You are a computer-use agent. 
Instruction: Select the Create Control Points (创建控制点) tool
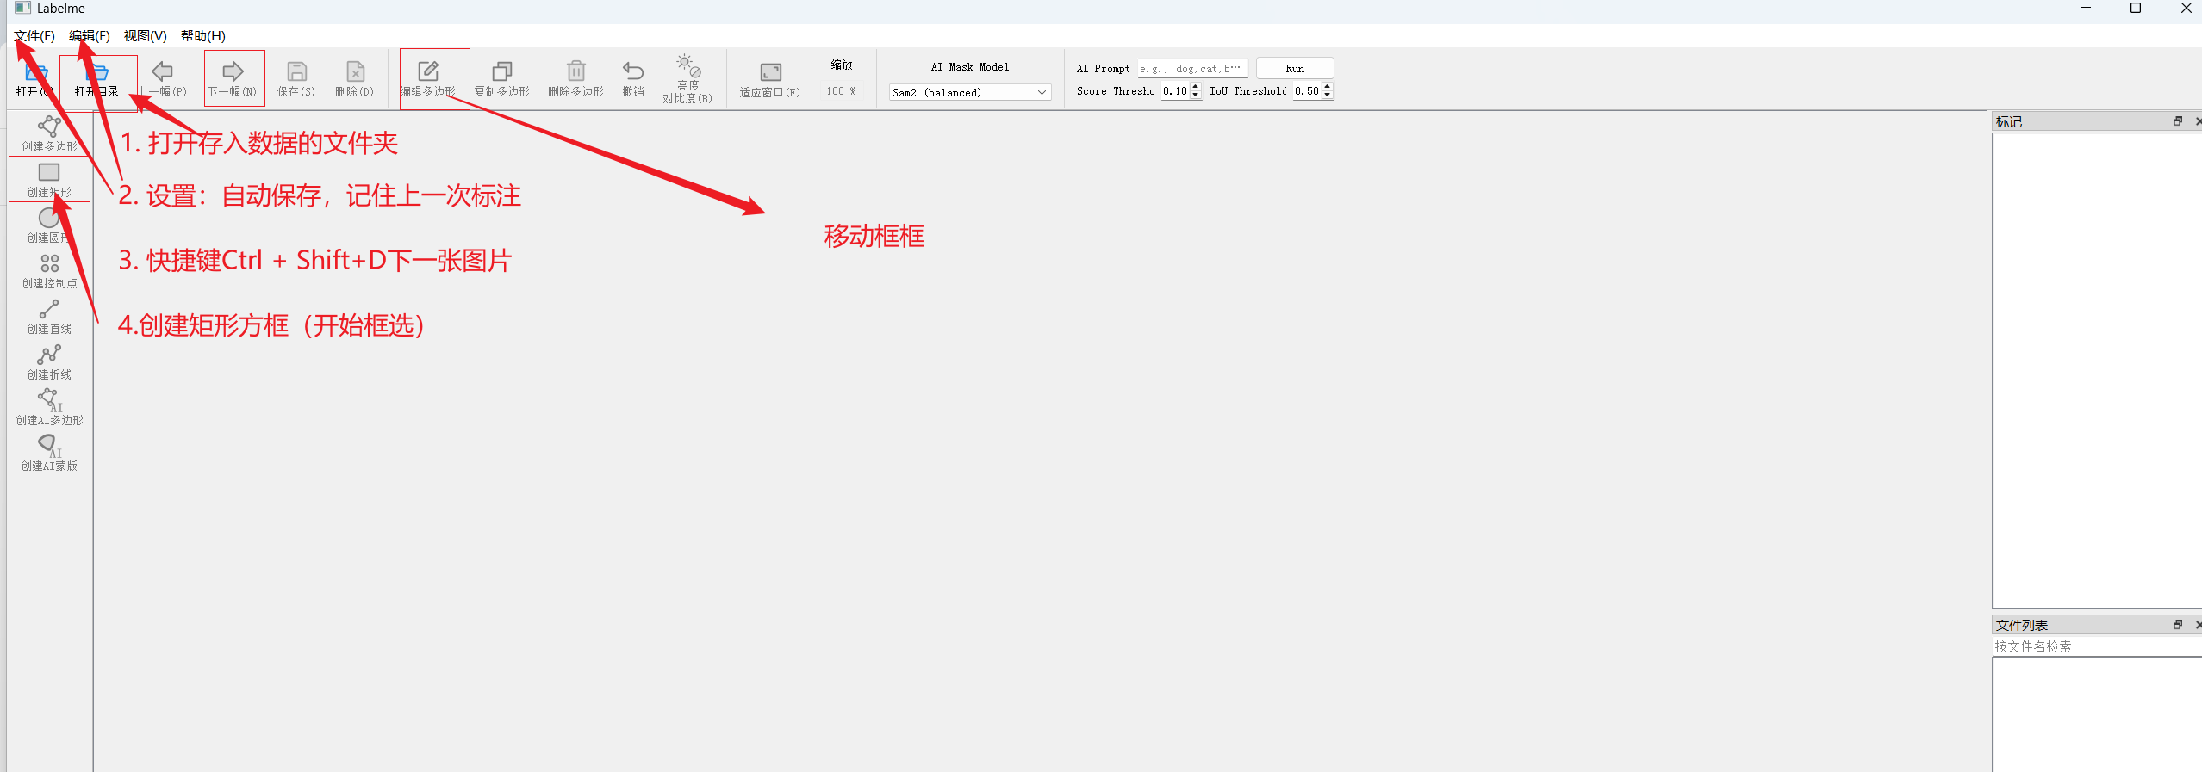(49, 270)
